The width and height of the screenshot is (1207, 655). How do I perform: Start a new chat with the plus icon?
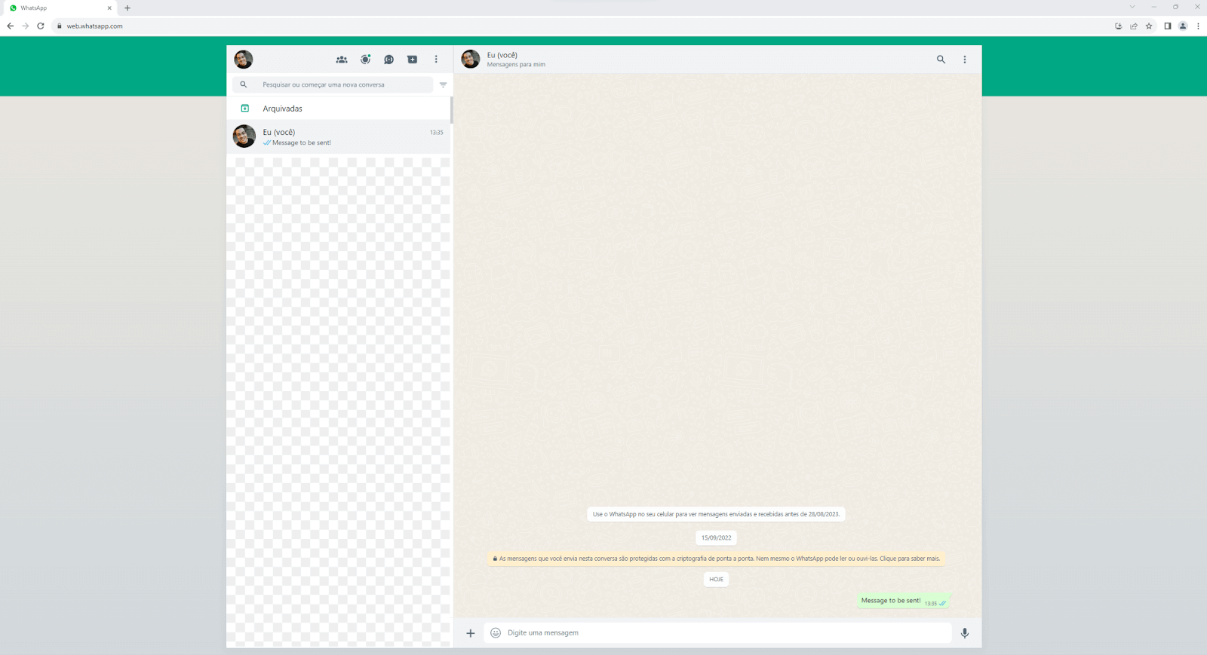click(x=412, y=60)
